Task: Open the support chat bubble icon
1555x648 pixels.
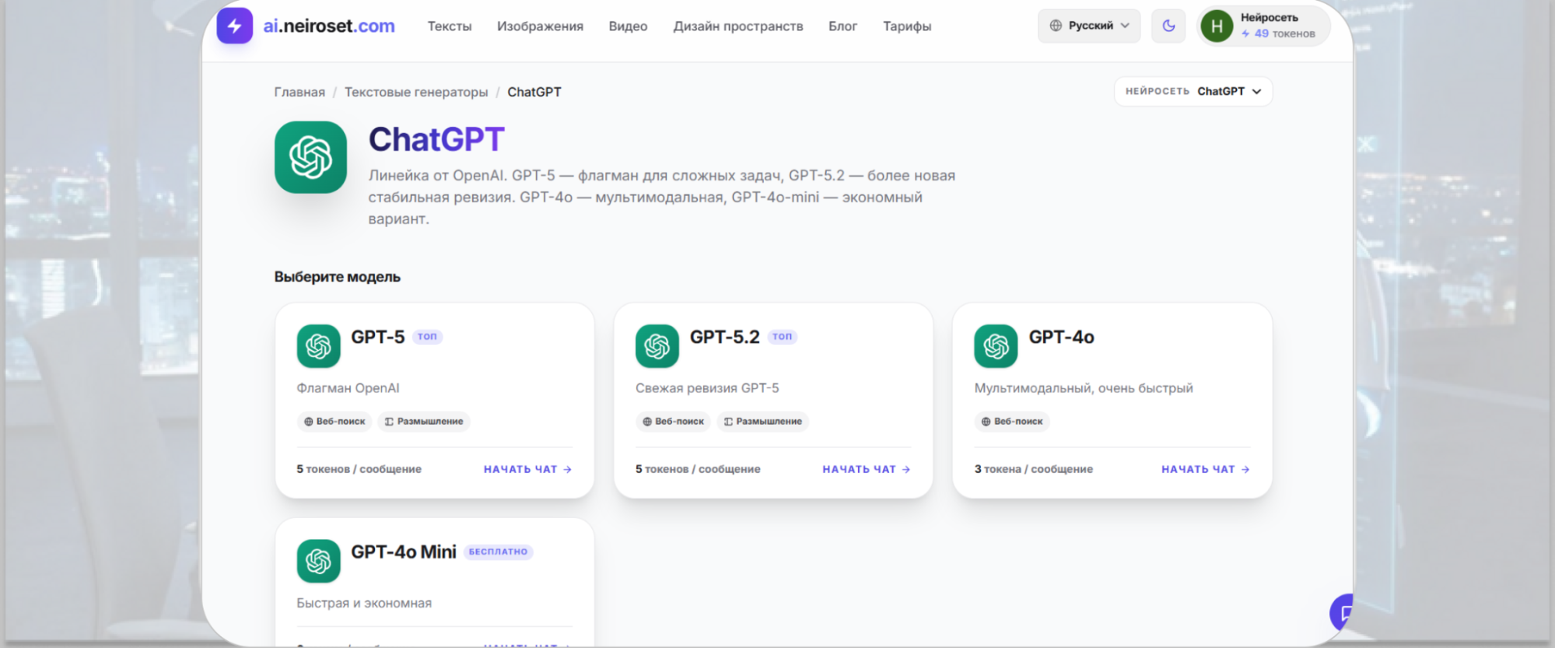Action: 1343,613
